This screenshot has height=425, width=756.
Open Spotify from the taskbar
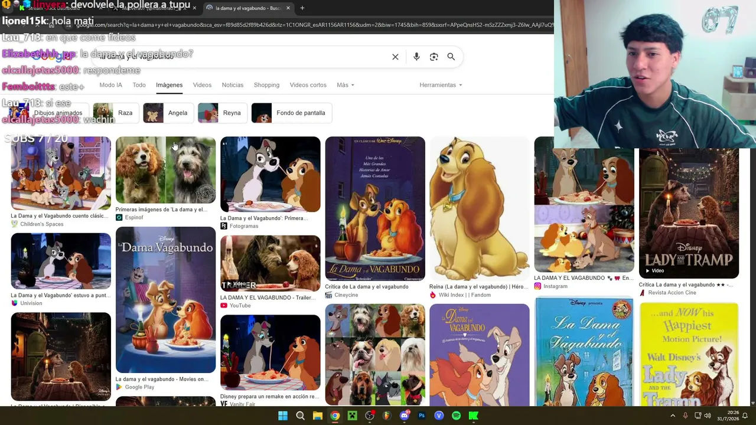[x=456, y=416]
